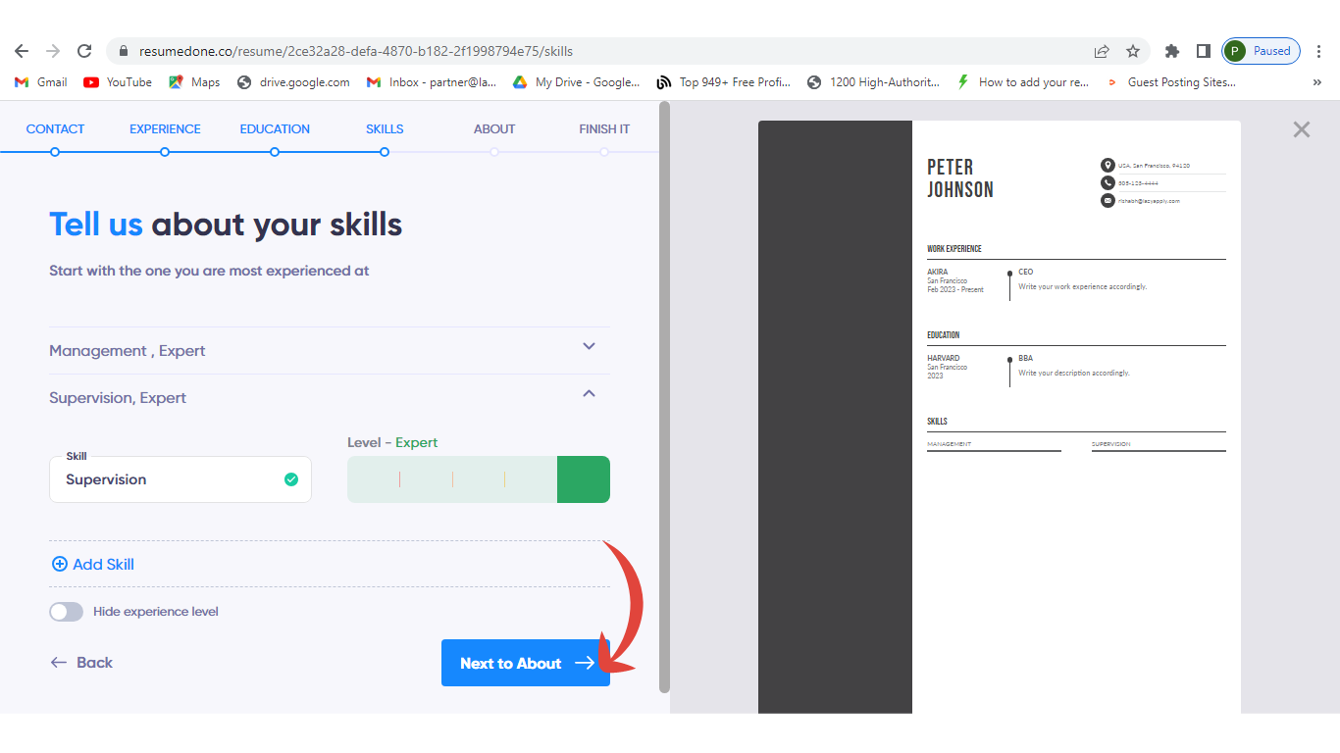This screenshot has width=1340, height=753.
Task: Click the share page icon in address bar
Action: pyautogui.click(x=1102, y=51)
